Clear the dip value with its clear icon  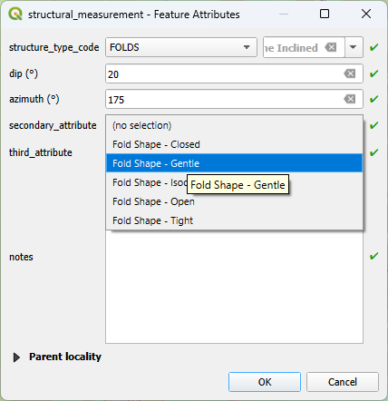(350, 73)
